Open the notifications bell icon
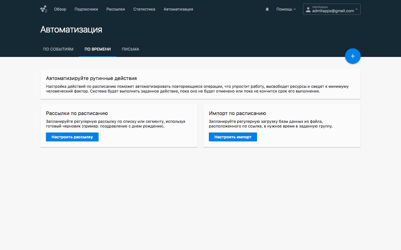The image size is (401, 250). 267,9
